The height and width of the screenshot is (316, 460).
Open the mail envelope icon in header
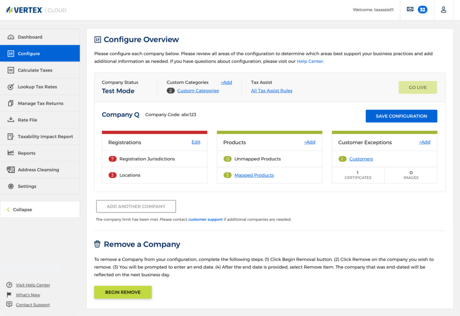pyautogui.click(x=410, y=9)
